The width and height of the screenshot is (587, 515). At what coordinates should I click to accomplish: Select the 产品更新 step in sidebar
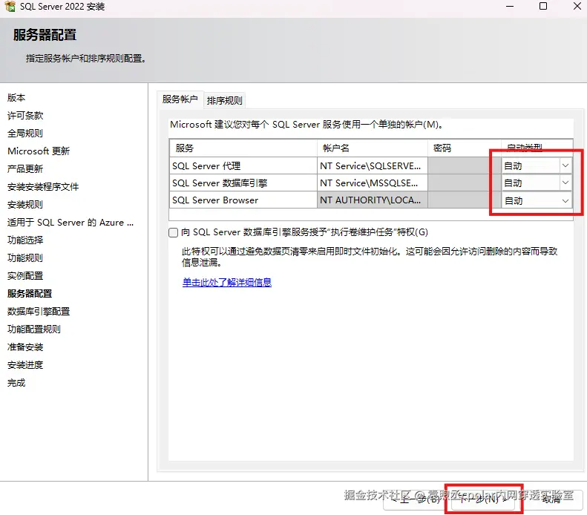click(x=25, y=168)
